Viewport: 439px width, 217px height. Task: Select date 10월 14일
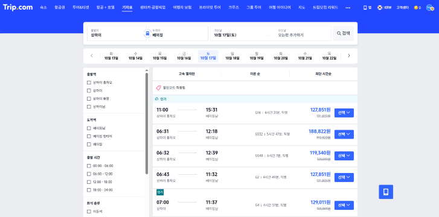click(135, 55)
